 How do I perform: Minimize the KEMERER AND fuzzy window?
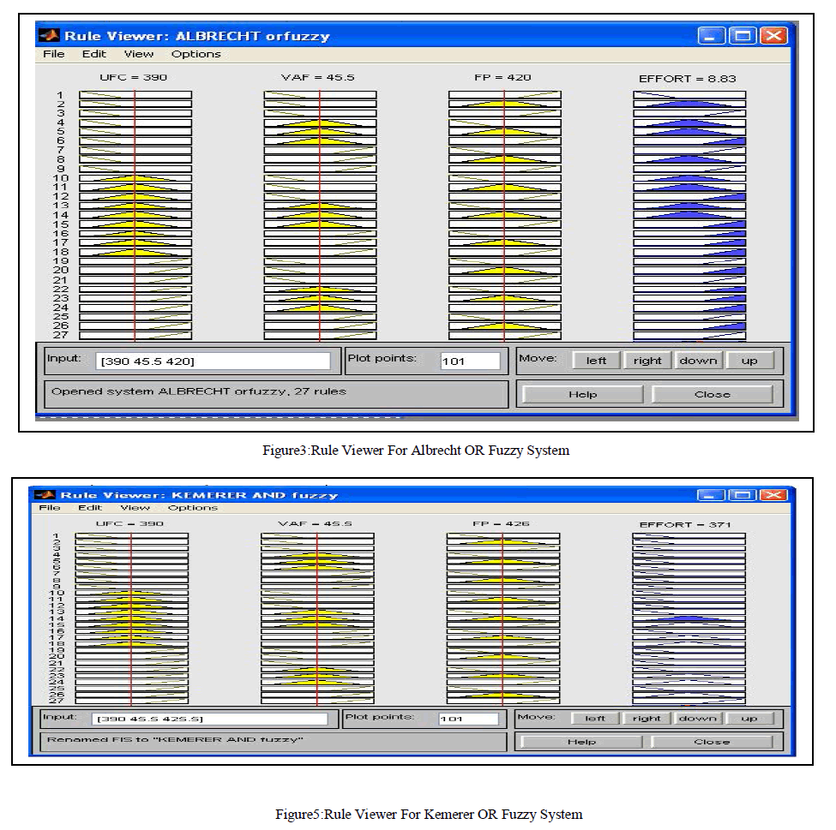click(x=710, y=495)
